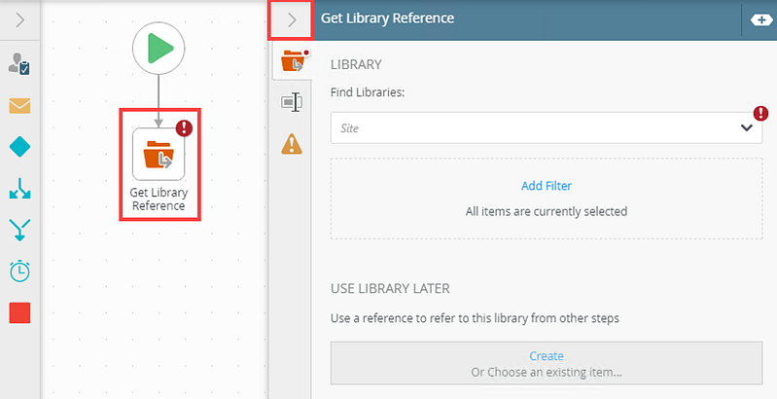
Task: Click the error badge on the canvas step
Action: click(186, 128)
